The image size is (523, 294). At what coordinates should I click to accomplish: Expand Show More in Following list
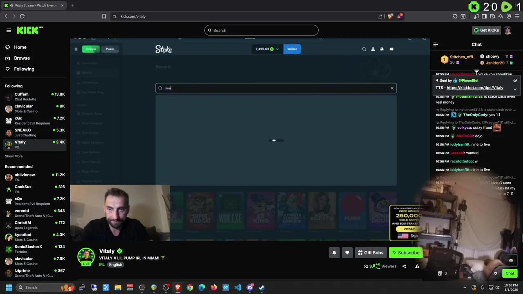[x=14, y=156]
